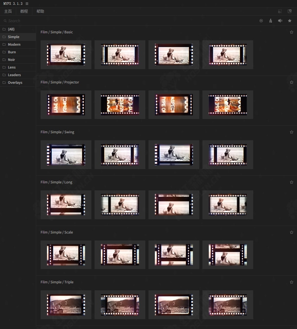Screen dimensions: 297x329
Task: Click the small panel size icon top right
Action: click(x=280, y=11)
